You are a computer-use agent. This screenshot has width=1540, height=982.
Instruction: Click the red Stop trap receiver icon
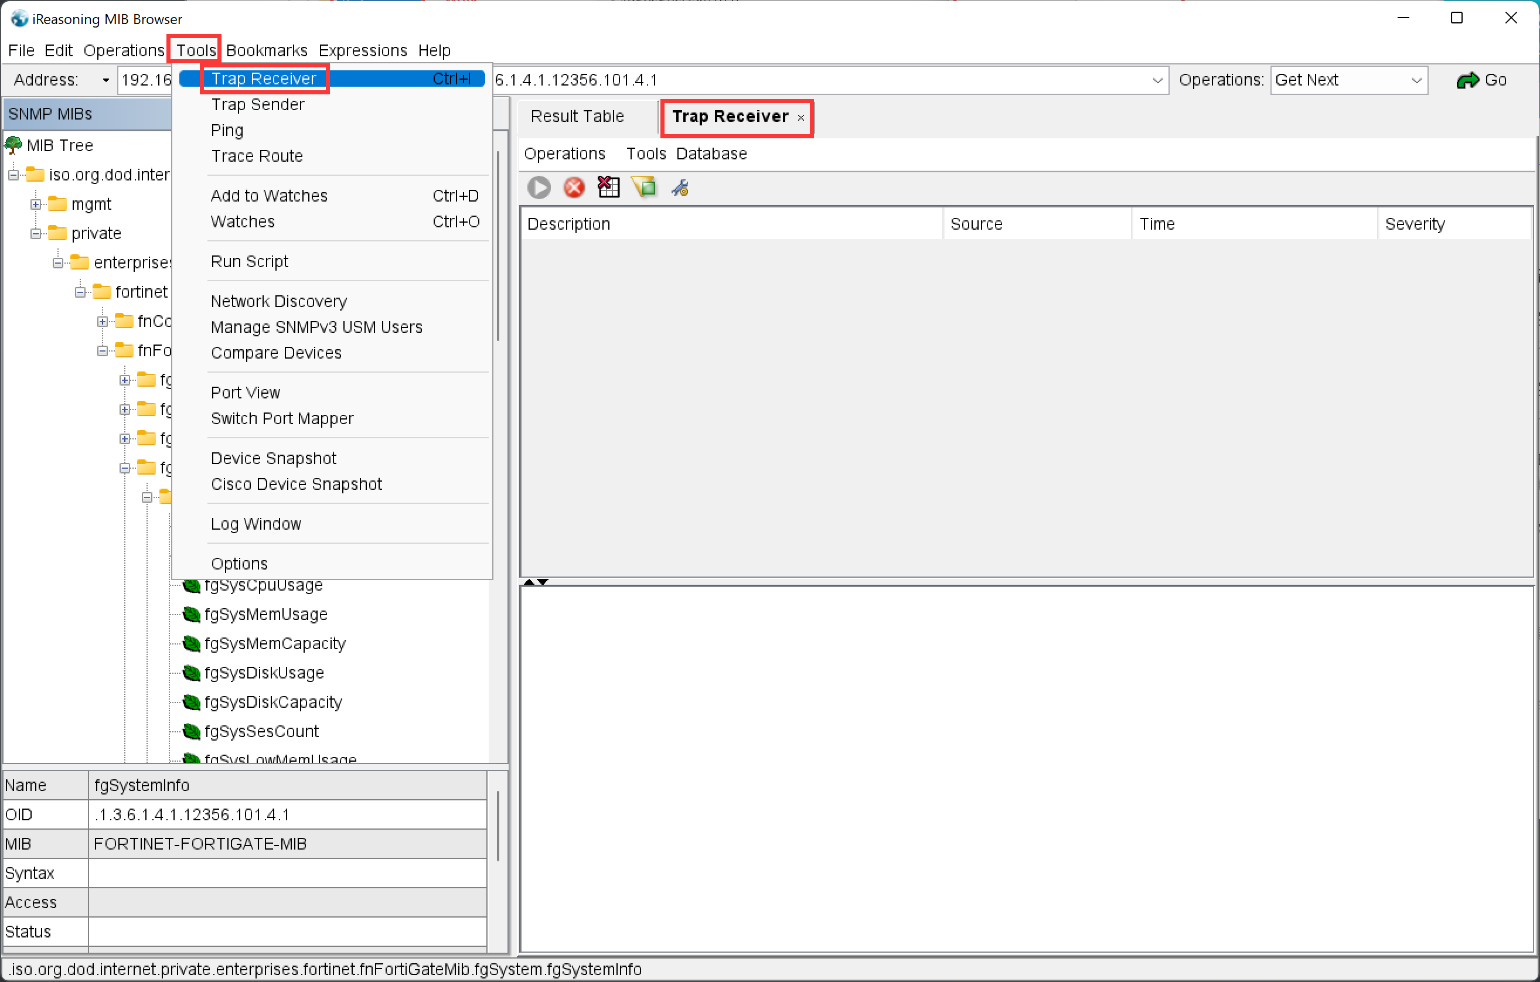pyautogui.click(x=574, y=187)
